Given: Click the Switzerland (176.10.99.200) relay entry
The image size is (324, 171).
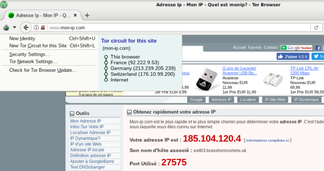Looking at the screenshot, I should click(x=143, y=74).
